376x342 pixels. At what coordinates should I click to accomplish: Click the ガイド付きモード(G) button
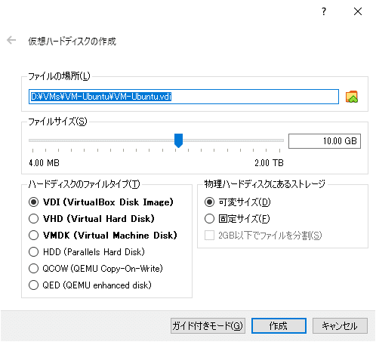pos(208,326)
